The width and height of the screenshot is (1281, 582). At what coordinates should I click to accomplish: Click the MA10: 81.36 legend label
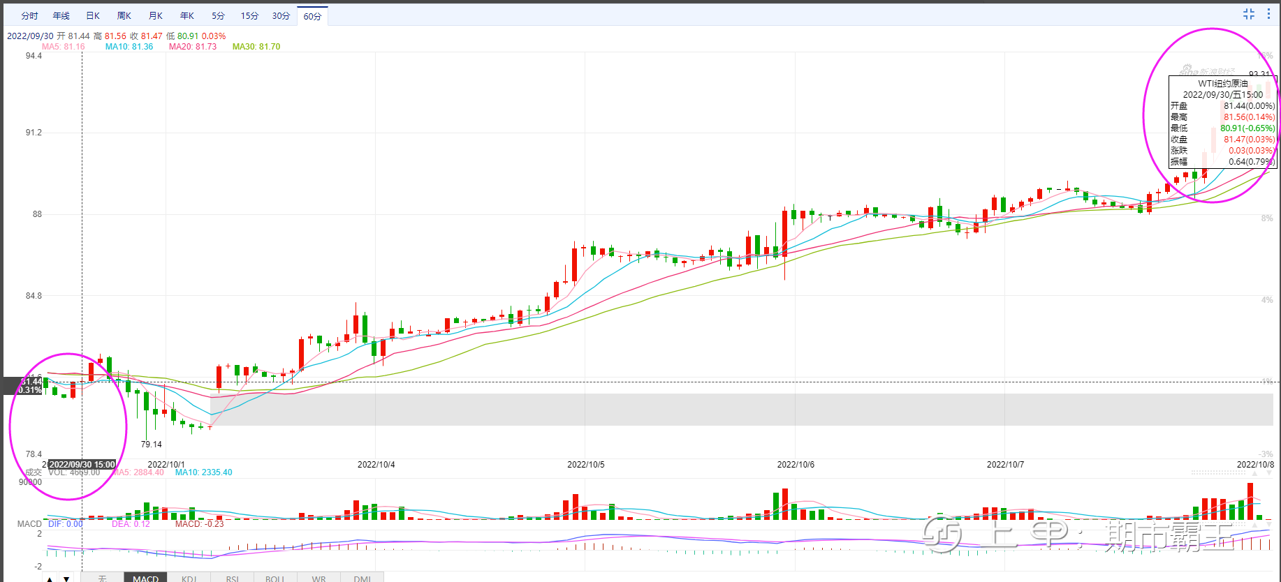coord(129,47)
